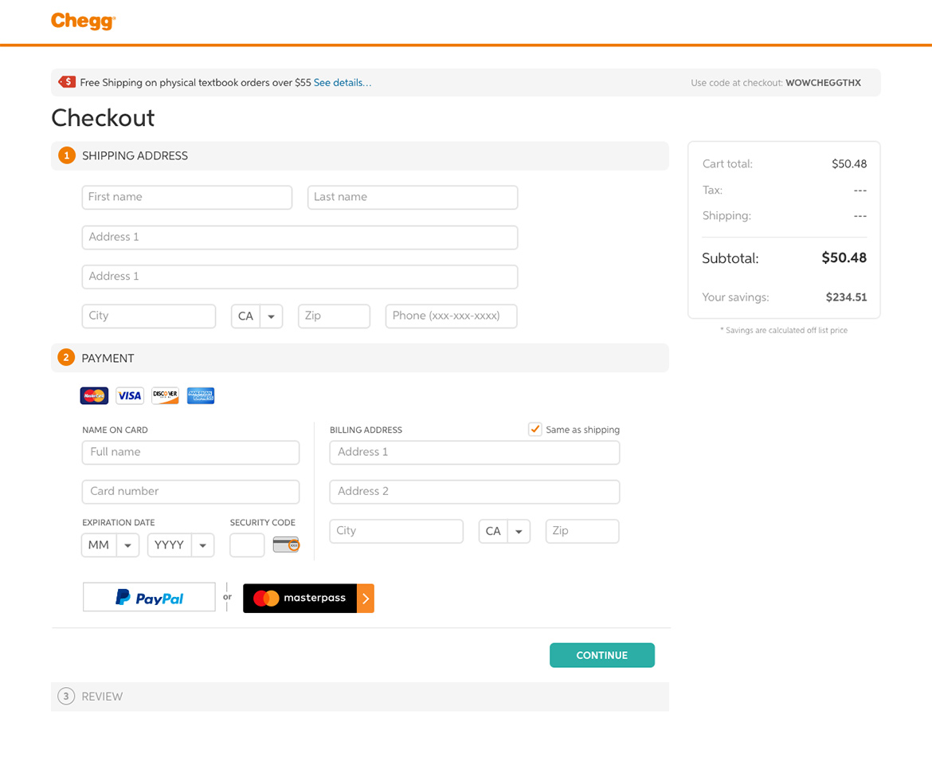Focus the shipping City field
The height and width of the screenshot is (758, 932).
pos(149,316)
